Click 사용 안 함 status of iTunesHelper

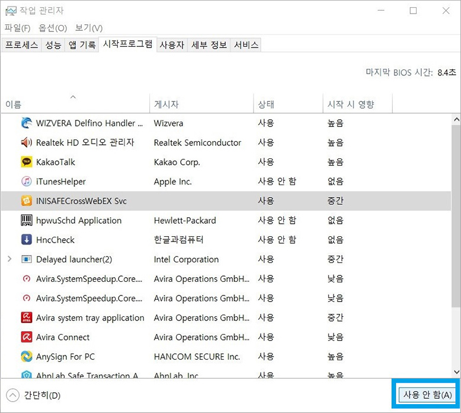click(277, 182)
